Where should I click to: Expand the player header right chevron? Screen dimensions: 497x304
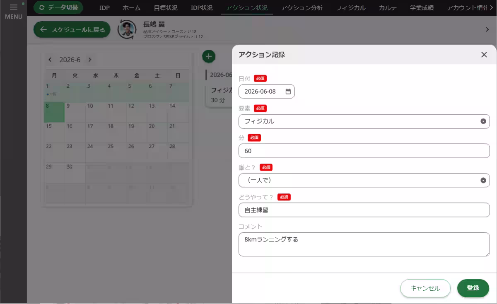[x=487, y=29]
